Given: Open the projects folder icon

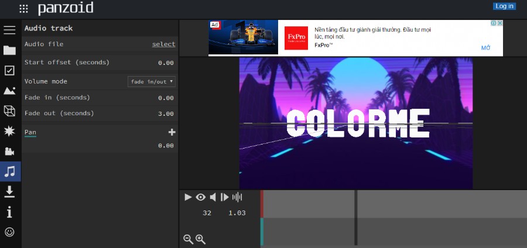Looking at the screenshot, I should (9, 50).
